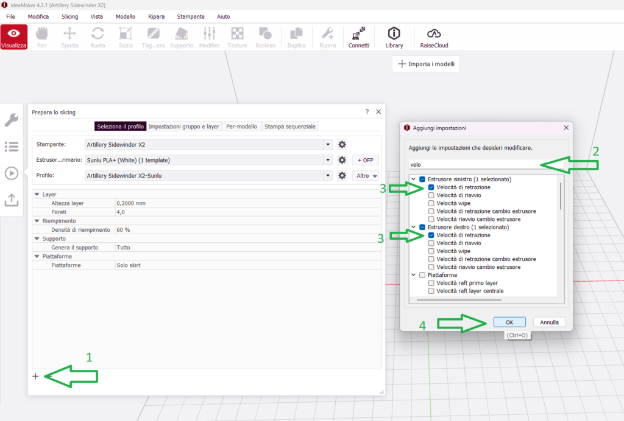Open the Library
The width and height of the screenshot is (624, 421).
tap(394, 37)
